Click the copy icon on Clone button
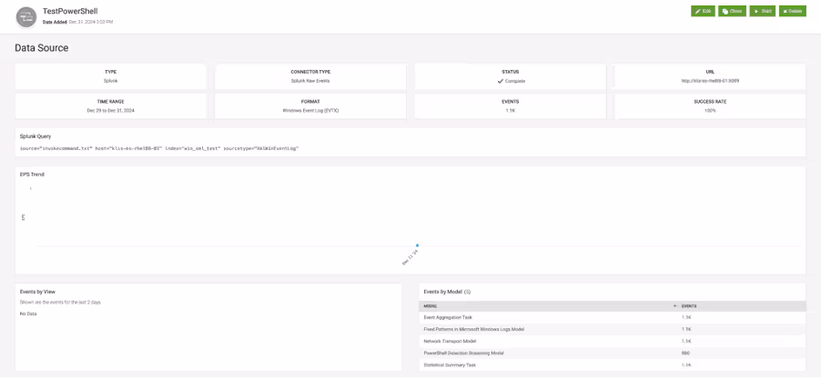Screen dimensions: 821x378 point(725,11)
